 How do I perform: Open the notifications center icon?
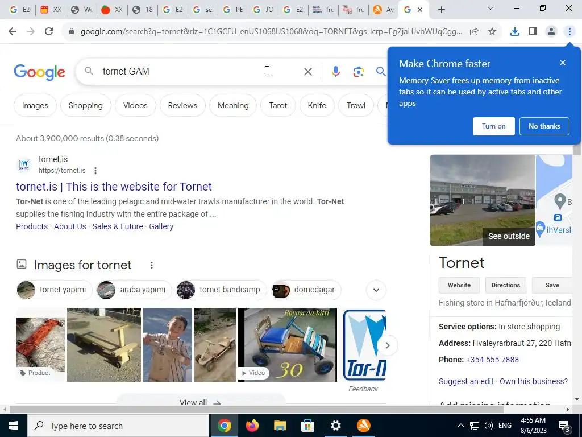tap(564, 426)
